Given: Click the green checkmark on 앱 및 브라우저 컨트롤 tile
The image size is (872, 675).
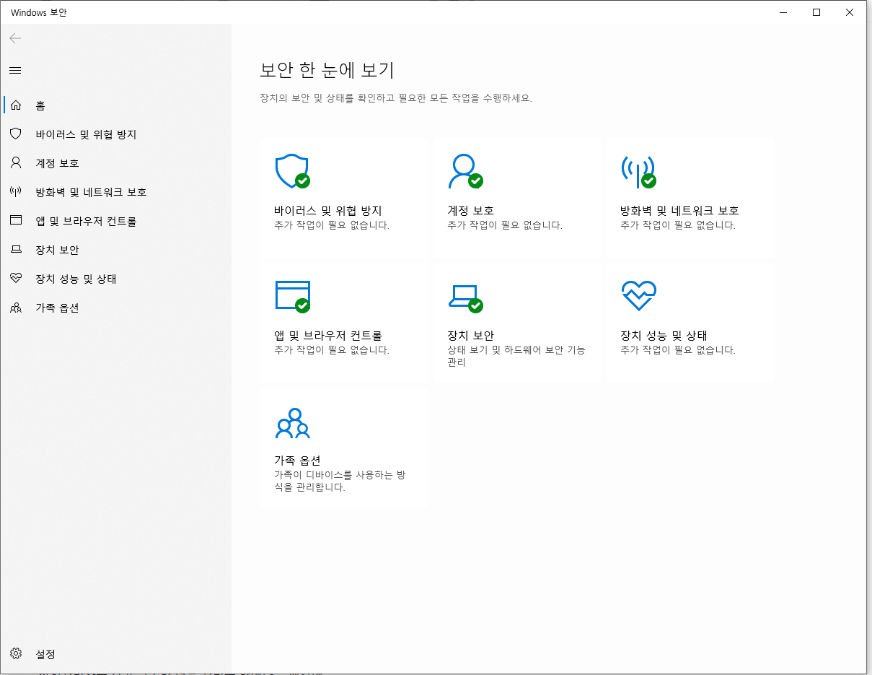Looking at the screenshot, I should click(303, 305).
